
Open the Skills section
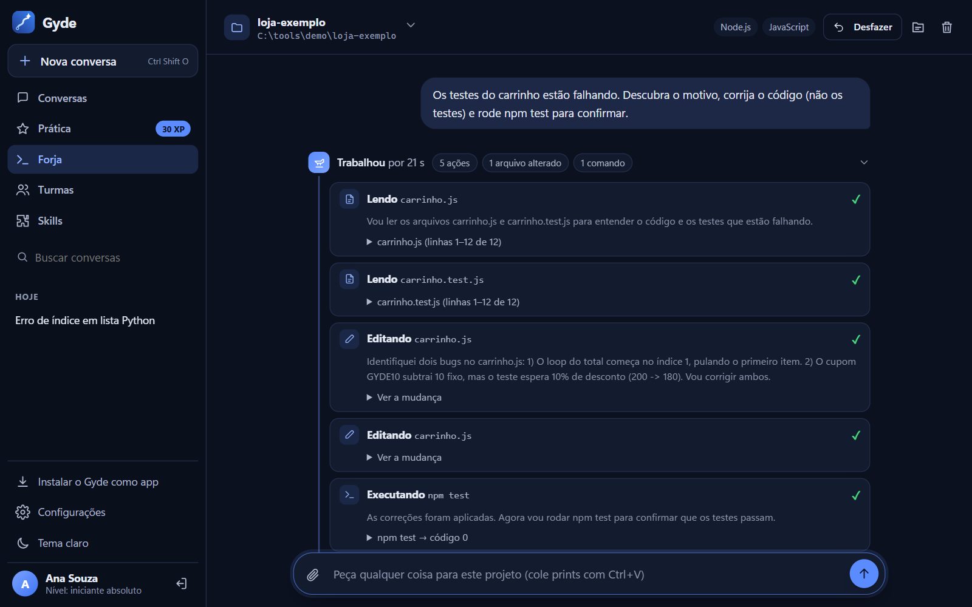point(103,221)
